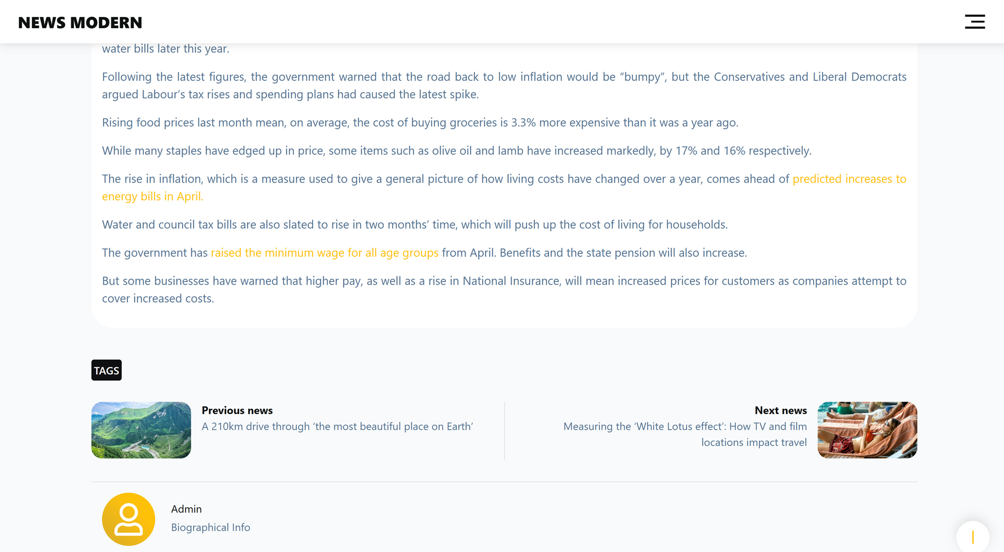The height and width of the screenshot is (552, 1004).
Task: Open the White Lotus effect article title
Action: 685,434
